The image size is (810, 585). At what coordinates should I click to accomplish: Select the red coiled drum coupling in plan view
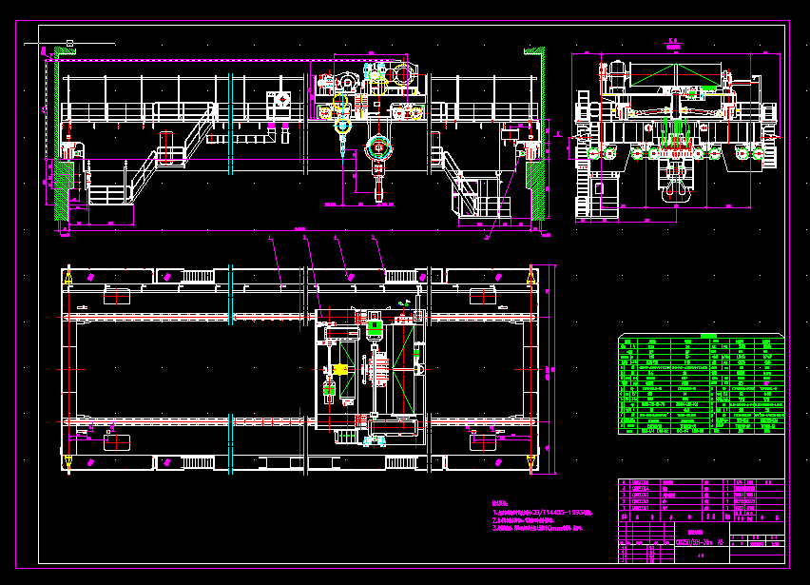379,369
